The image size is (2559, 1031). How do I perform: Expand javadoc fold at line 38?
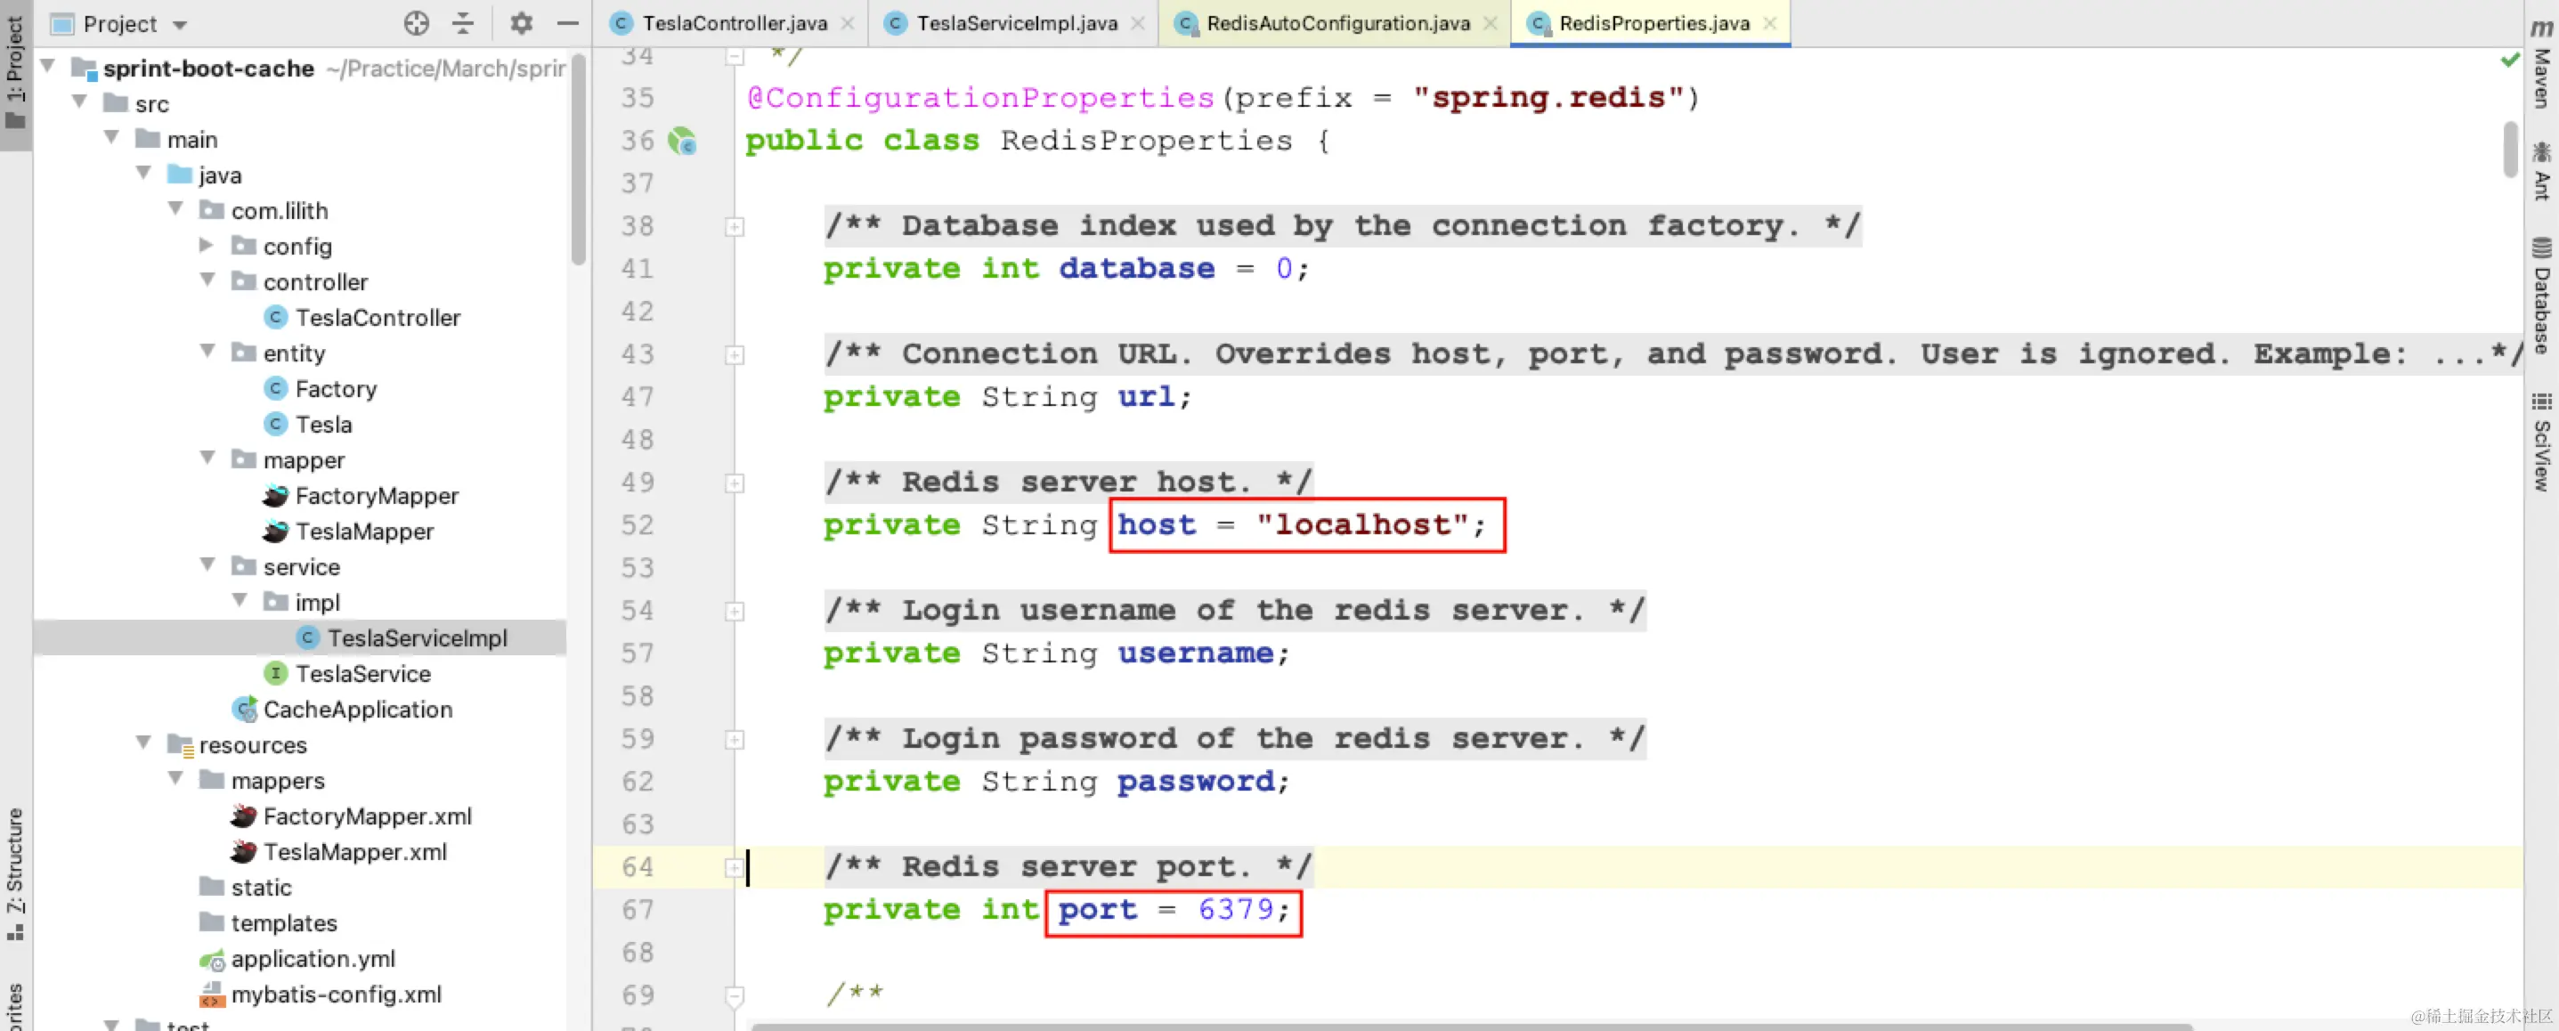click(x=734, y=227)
